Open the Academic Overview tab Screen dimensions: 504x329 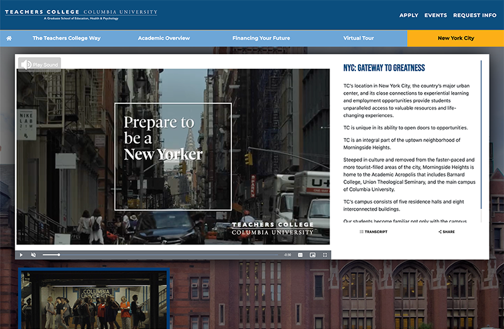pyautogui.click(x=164, y=38)
